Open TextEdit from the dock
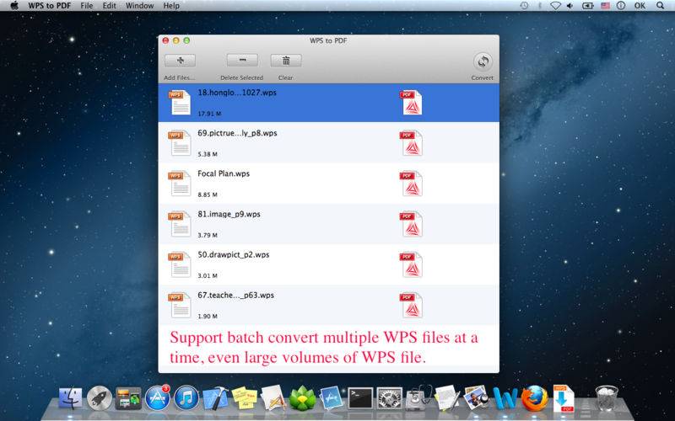 coord(447,397)
